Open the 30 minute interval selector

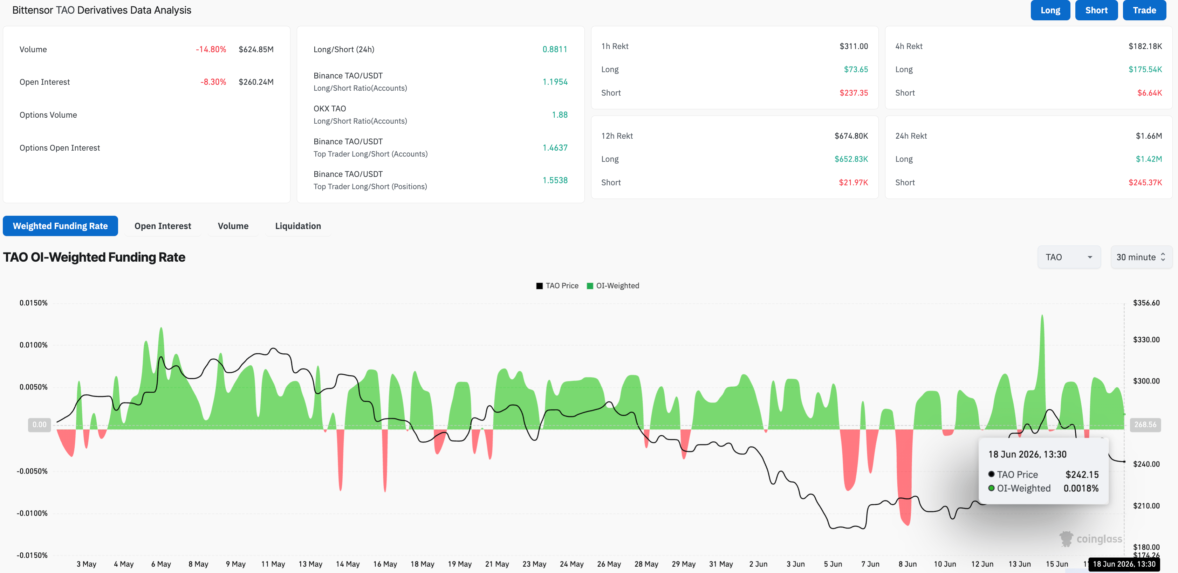(1142, 257)
